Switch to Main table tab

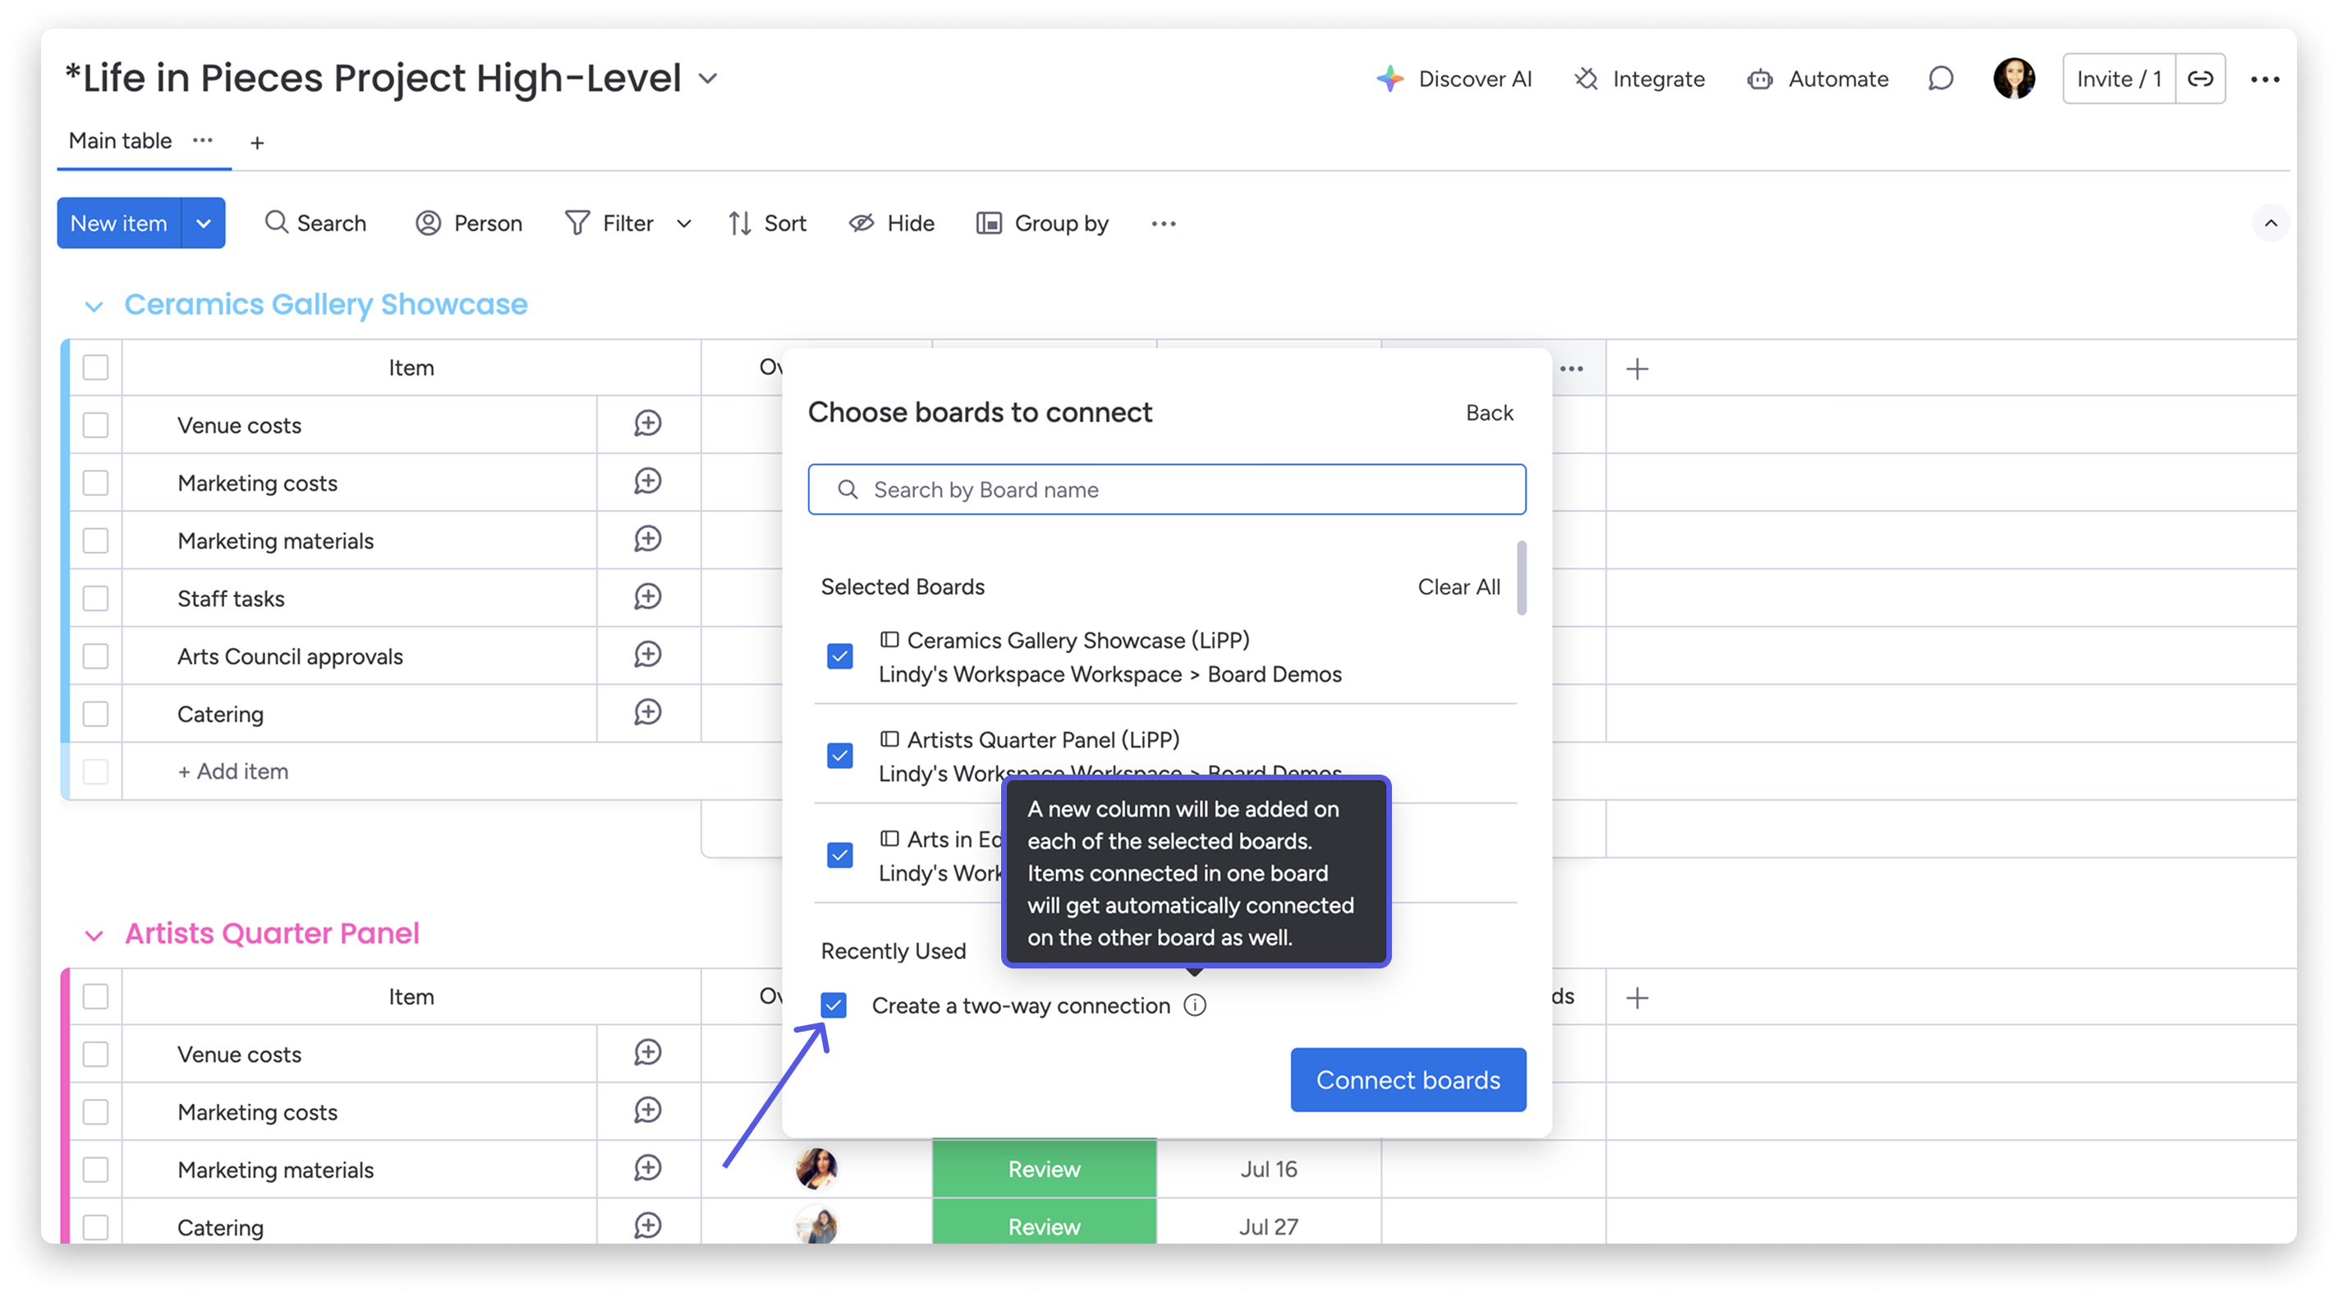pyautogui.click(x=120, y=140)
